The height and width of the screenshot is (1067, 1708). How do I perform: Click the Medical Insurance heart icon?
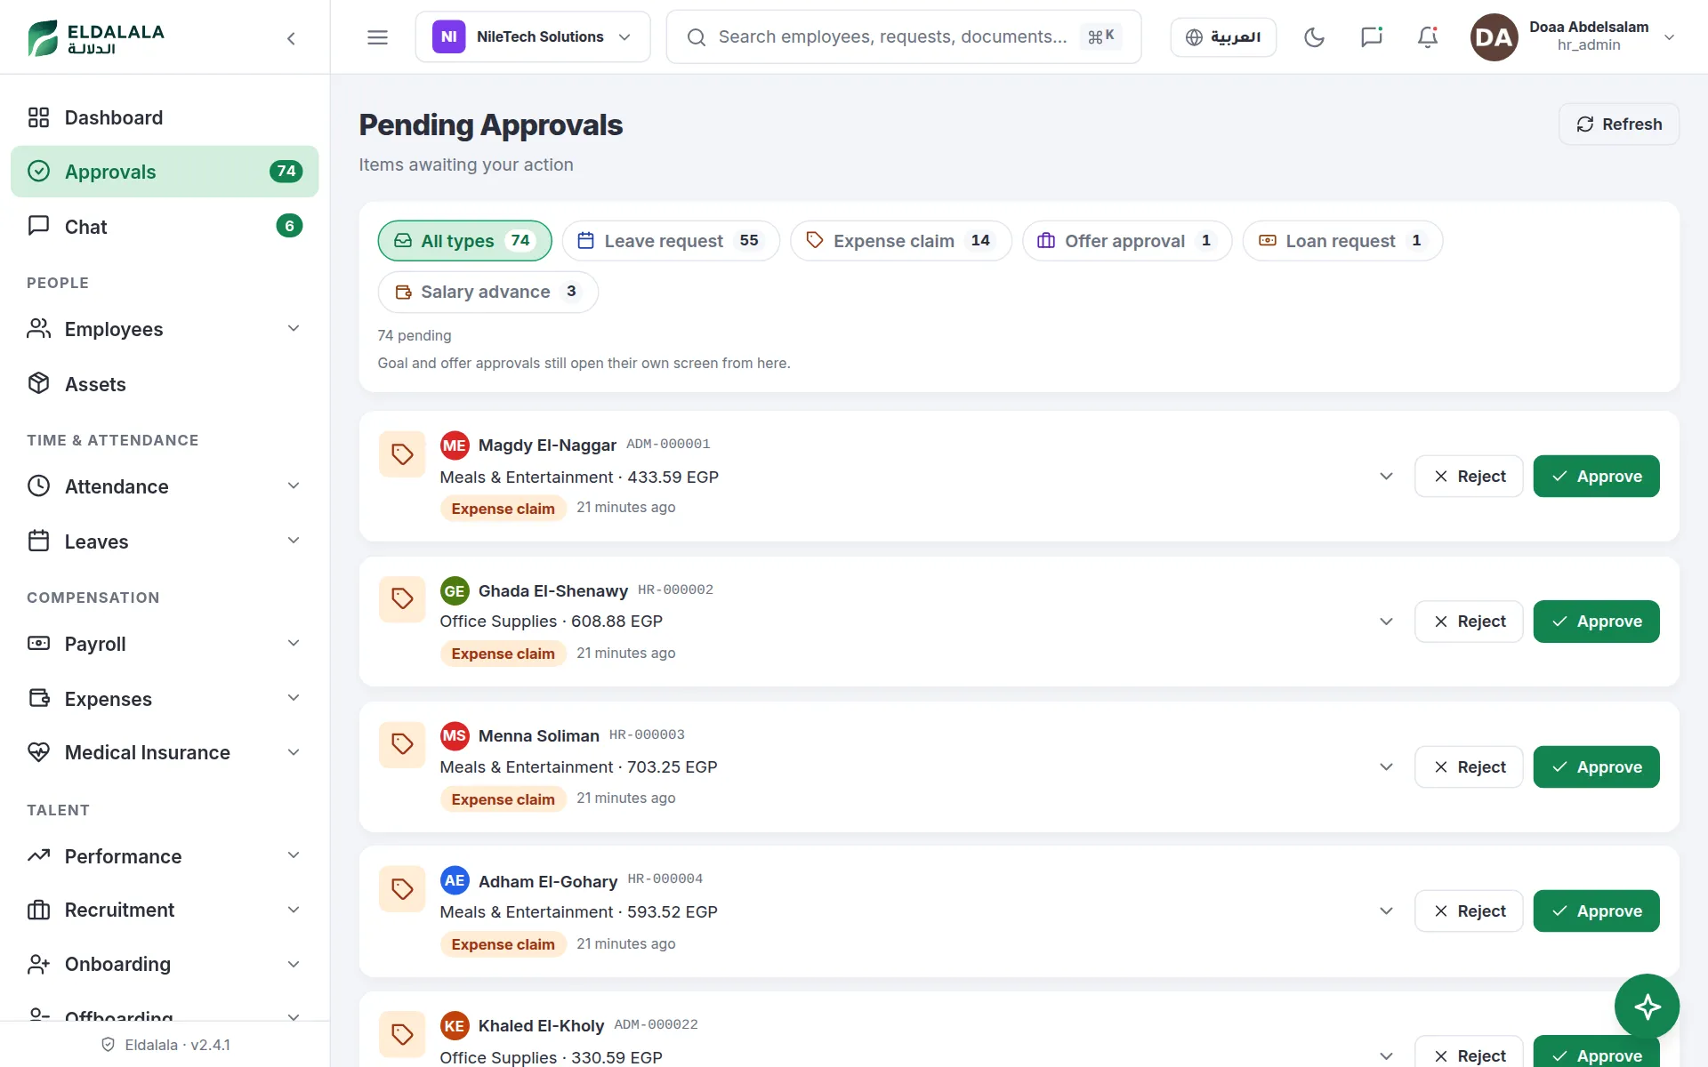tap(38, 752)
